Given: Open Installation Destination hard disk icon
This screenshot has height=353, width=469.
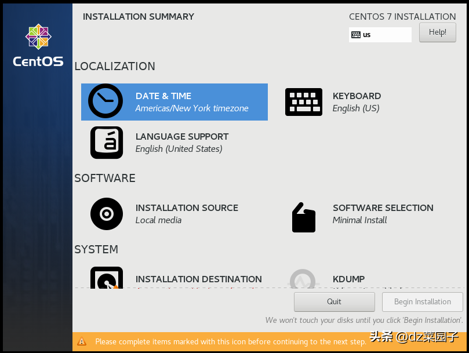Looking at the screenshot, I should 107,278.
